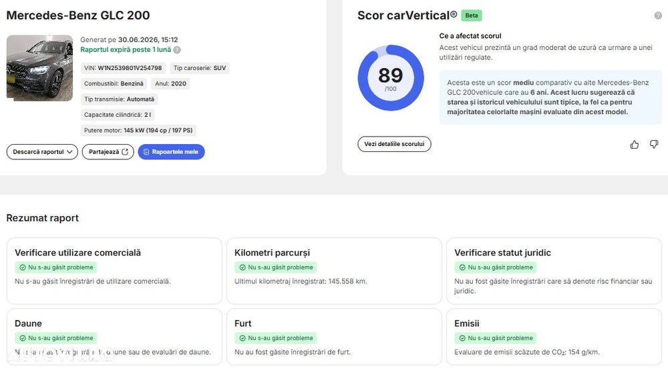Click the Scor carVertical heading
Screen dimensions: 668x368
point(407,16)
